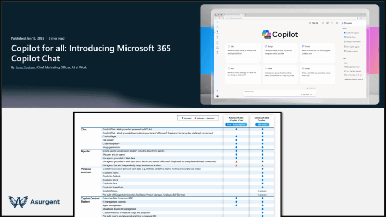Click the Copilot Actions row label
386x217 pixels.
tap(110, 191)
